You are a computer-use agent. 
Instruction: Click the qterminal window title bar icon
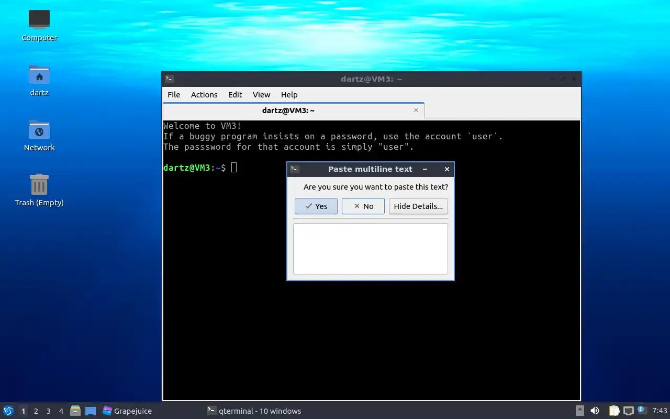tap(169, 79)
